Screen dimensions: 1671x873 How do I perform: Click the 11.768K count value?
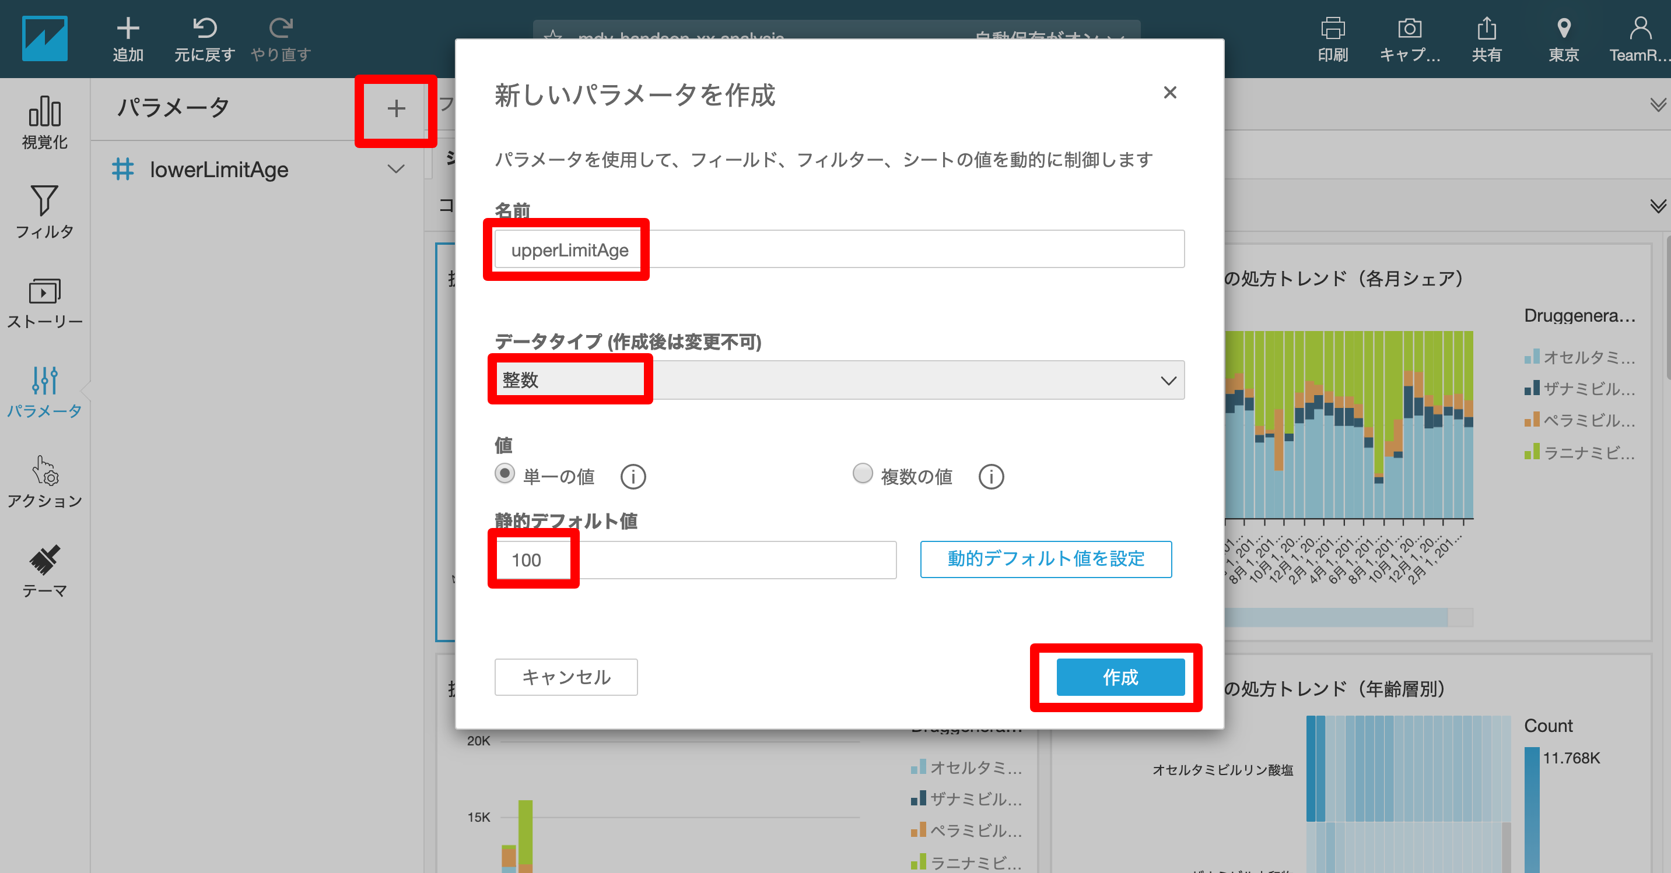(x=1571, y=758)
